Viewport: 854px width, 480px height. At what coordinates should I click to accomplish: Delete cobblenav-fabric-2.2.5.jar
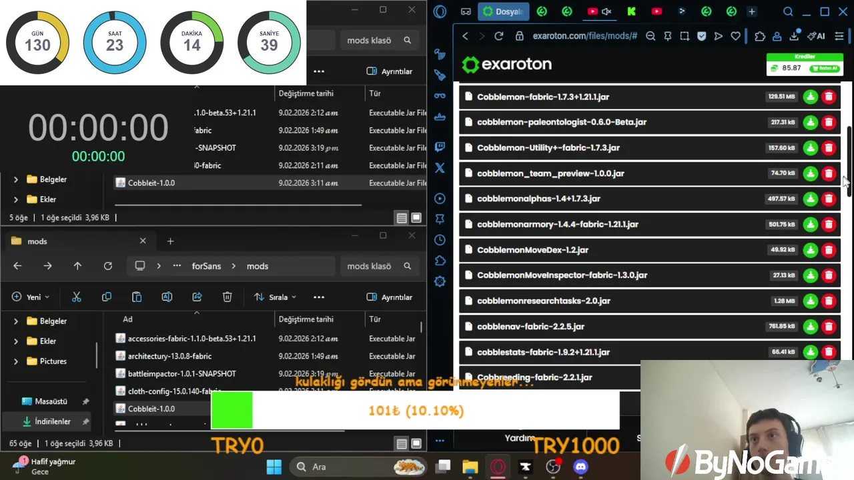tap(829, 327)
